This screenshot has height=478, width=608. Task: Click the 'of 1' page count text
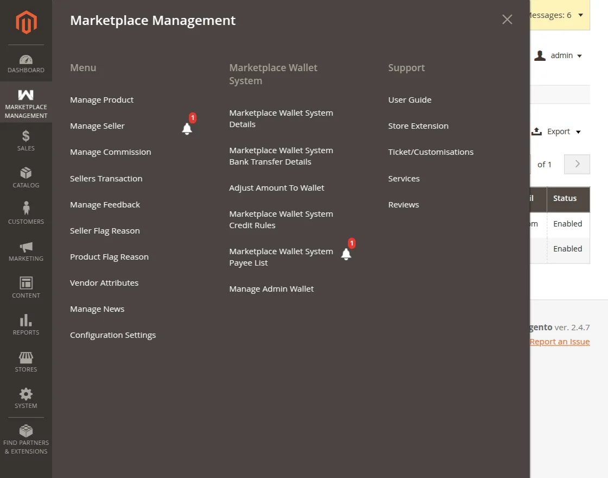(x=544, y=165)
